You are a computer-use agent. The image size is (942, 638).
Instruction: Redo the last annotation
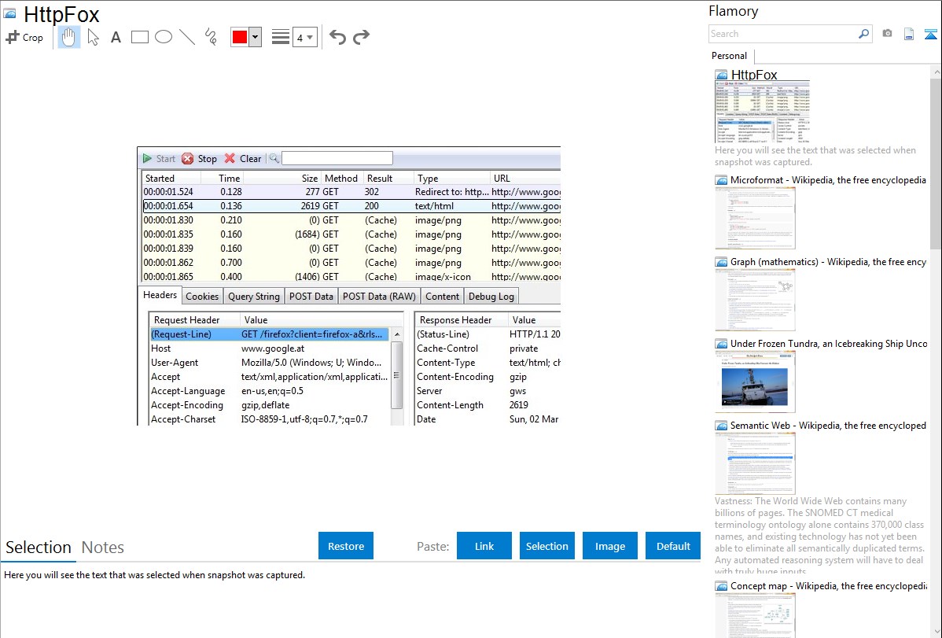[x=361, y=37]
